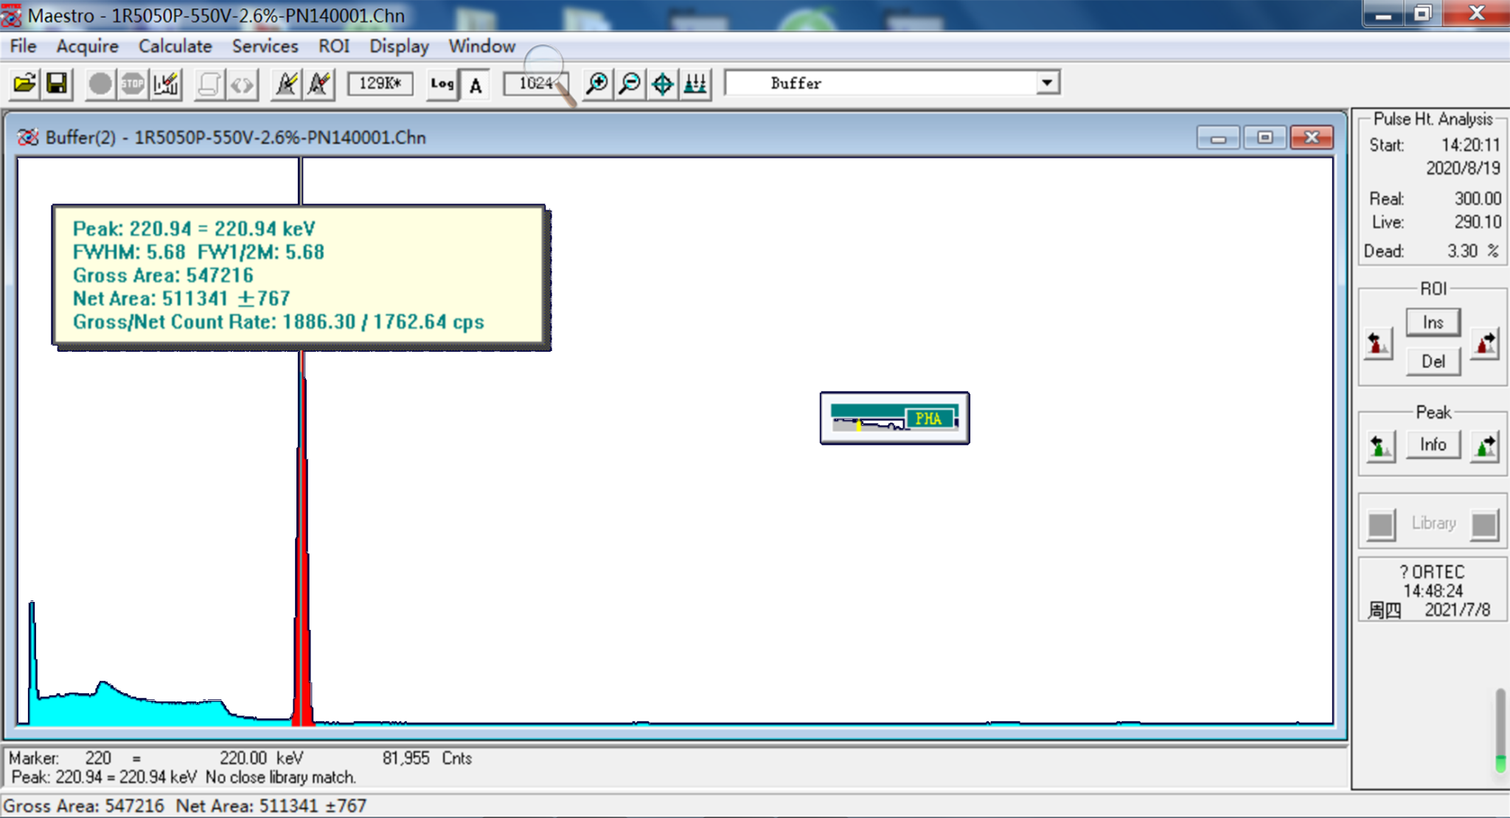Image resolution: width=1510 pixels, height=818 pixels.
Task: Open the Calculate menu
Action: [x=175, y=46]
